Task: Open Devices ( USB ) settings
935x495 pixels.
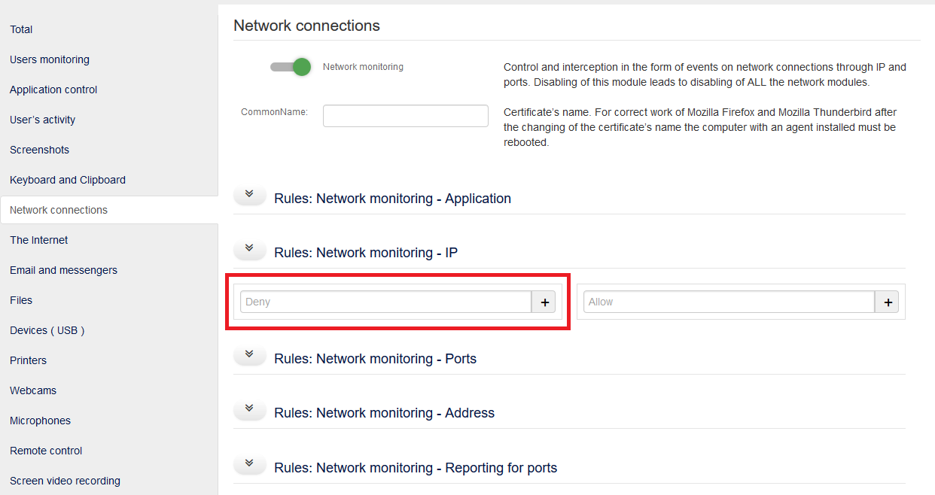Action: (x=47, y=330)
